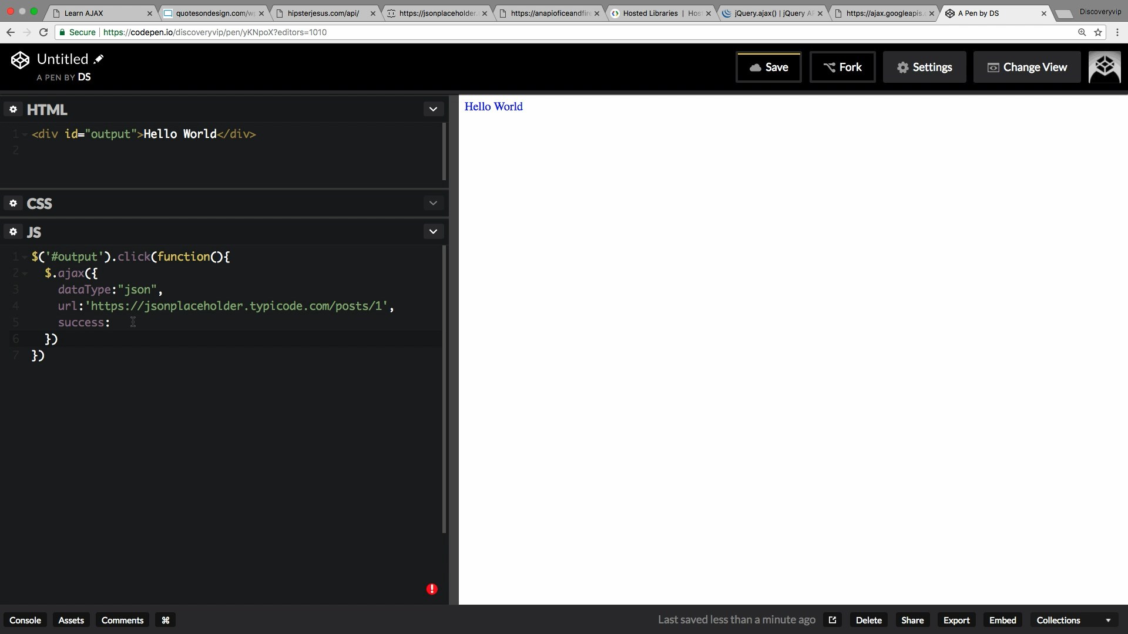Close the Learn AJAX tab

(x=149, y=13)
